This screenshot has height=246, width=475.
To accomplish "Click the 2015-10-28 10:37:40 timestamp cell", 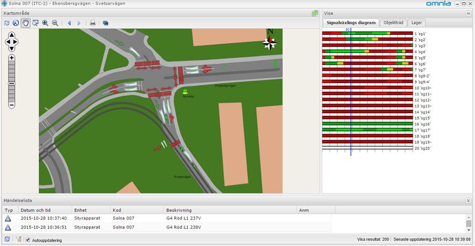I will [43, 218].
